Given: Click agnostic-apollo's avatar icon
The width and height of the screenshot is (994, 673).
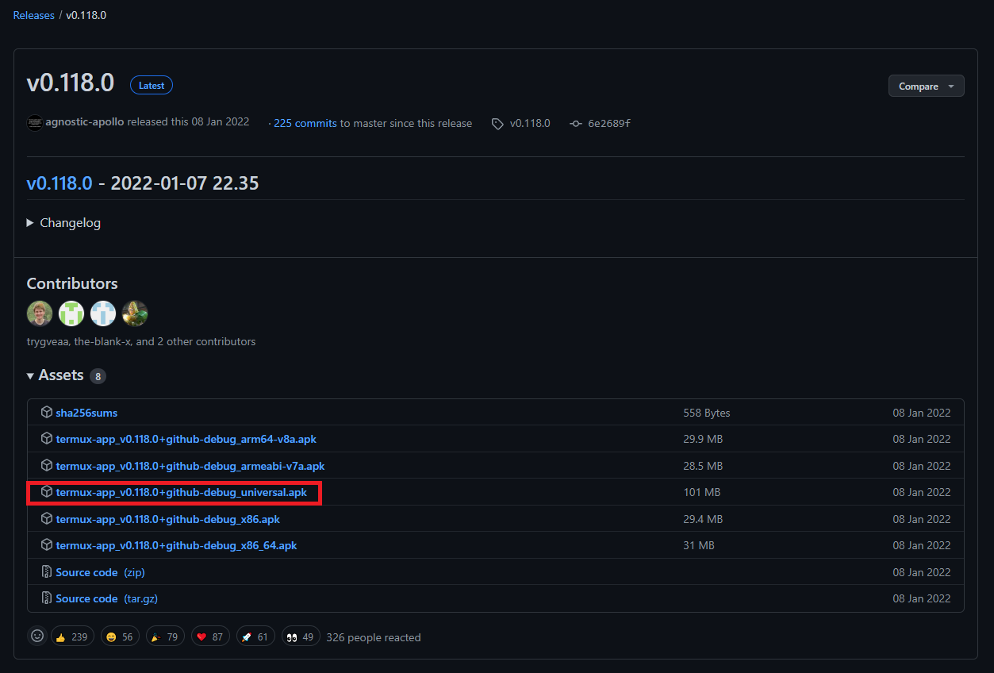Looking at the screenshot, I should (x=35, y=123).
